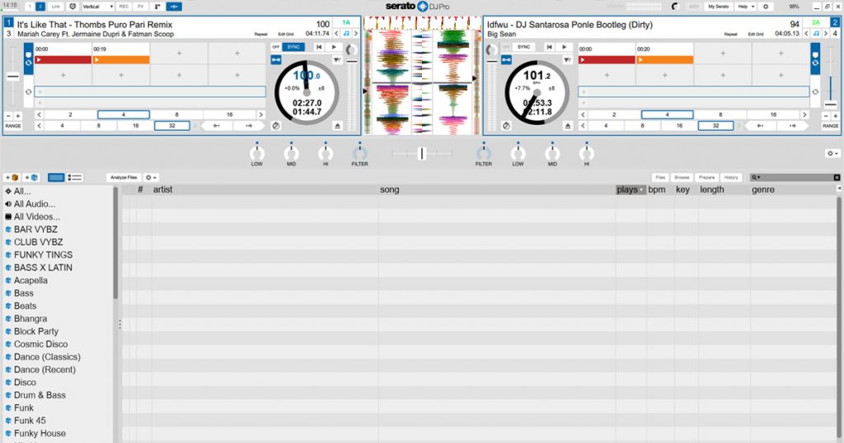Viewport: 844px width, 443px height.
Task: Click the Analyze Files button
Action: [x=123, y=177]
